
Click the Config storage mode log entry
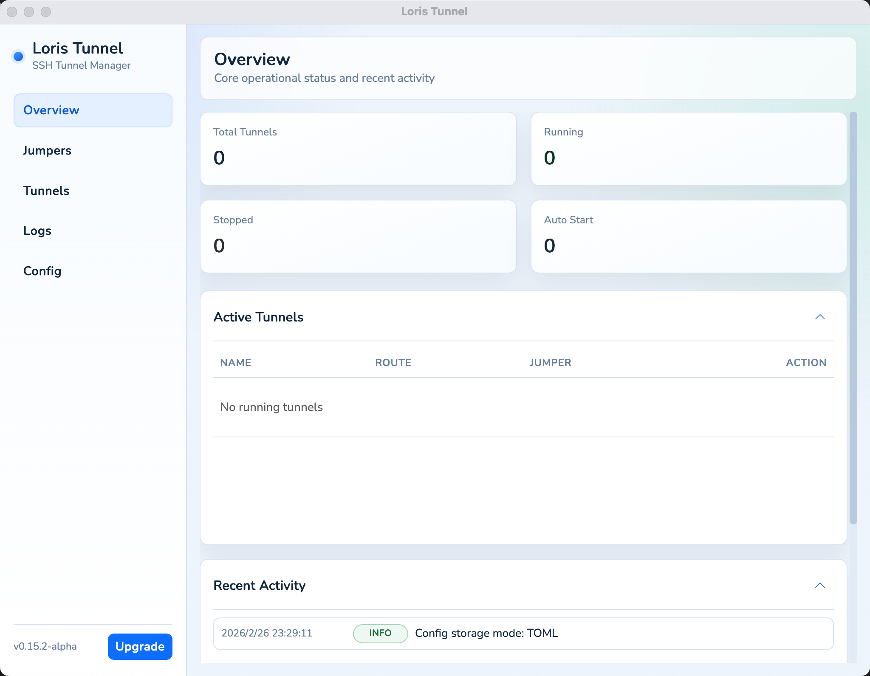tap(486, 633)
